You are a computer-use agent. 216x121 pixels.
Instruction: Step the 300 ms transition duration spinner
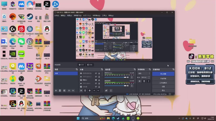[149, 77]
